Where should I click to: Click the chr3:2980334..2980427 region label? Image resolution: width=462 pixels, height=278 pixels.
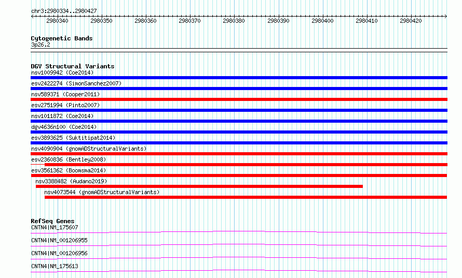64,11
